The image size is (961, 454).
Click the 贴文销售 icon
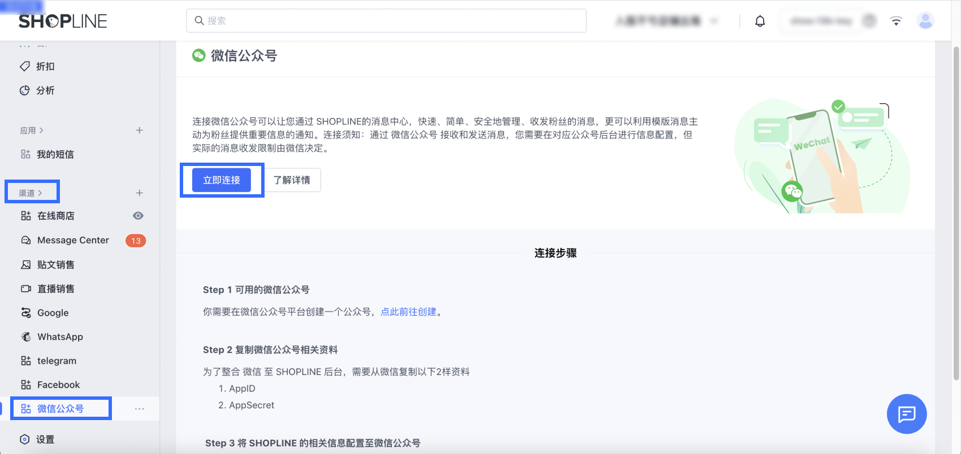click(x=26, y=264)
